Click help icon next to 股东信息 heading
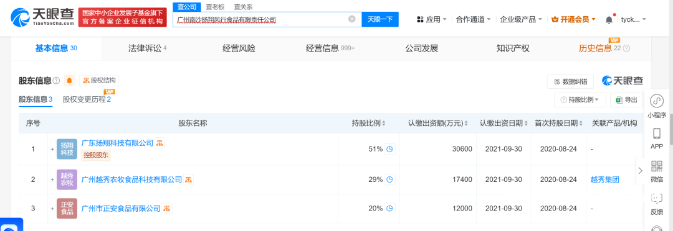 click(56, 81)
